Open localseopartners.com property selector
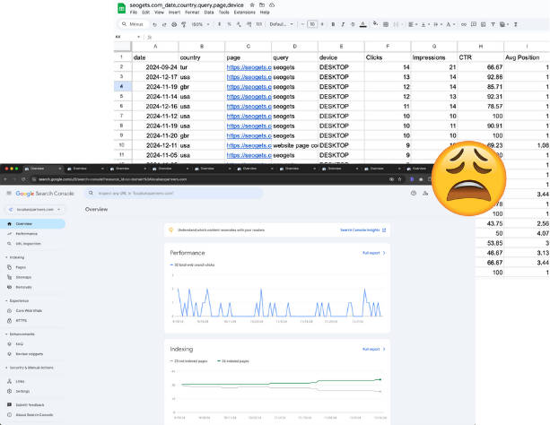The height and width of the screenshot is (425, 550). coord(35,209)
